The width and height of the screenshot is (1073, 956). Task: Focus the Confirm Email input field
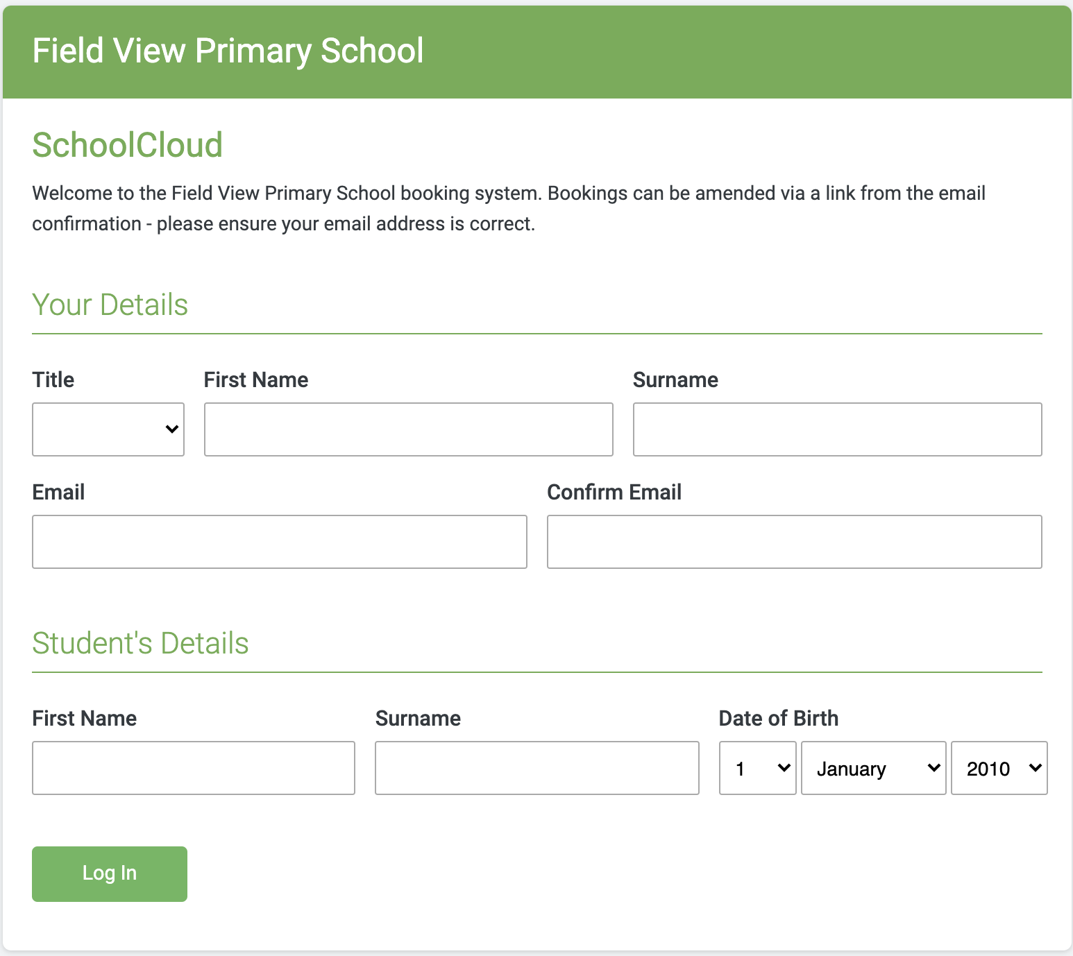tap(795, 542)
